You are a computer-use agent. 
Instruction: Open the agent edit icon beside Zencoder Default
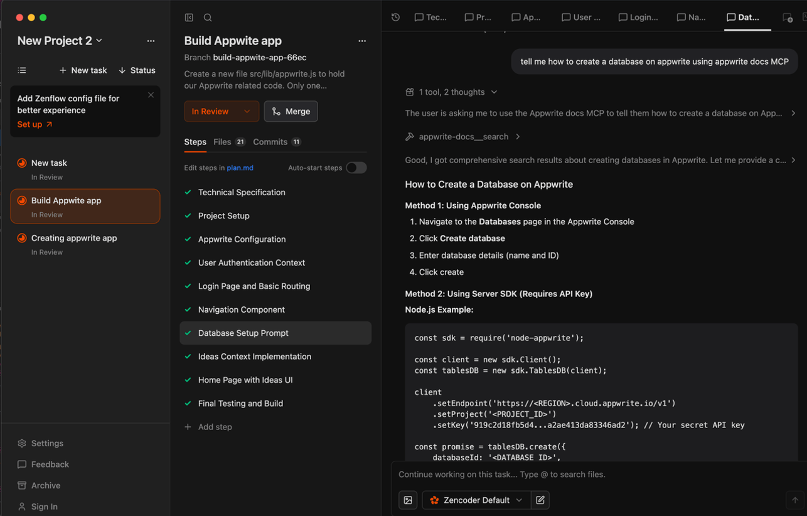[540, 500]
